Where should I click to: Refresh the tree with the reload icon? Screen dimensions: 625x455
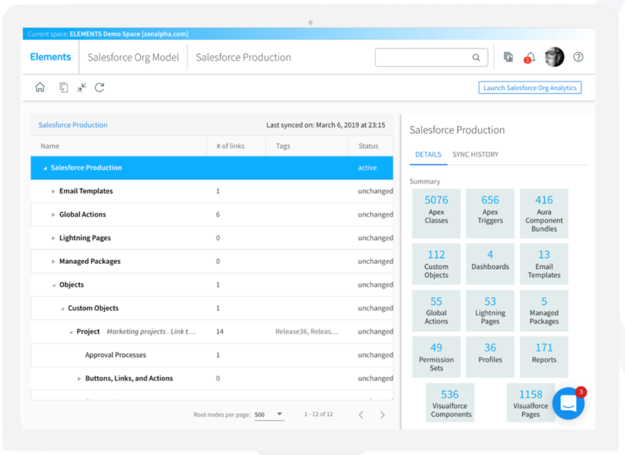tap(100, 87)
